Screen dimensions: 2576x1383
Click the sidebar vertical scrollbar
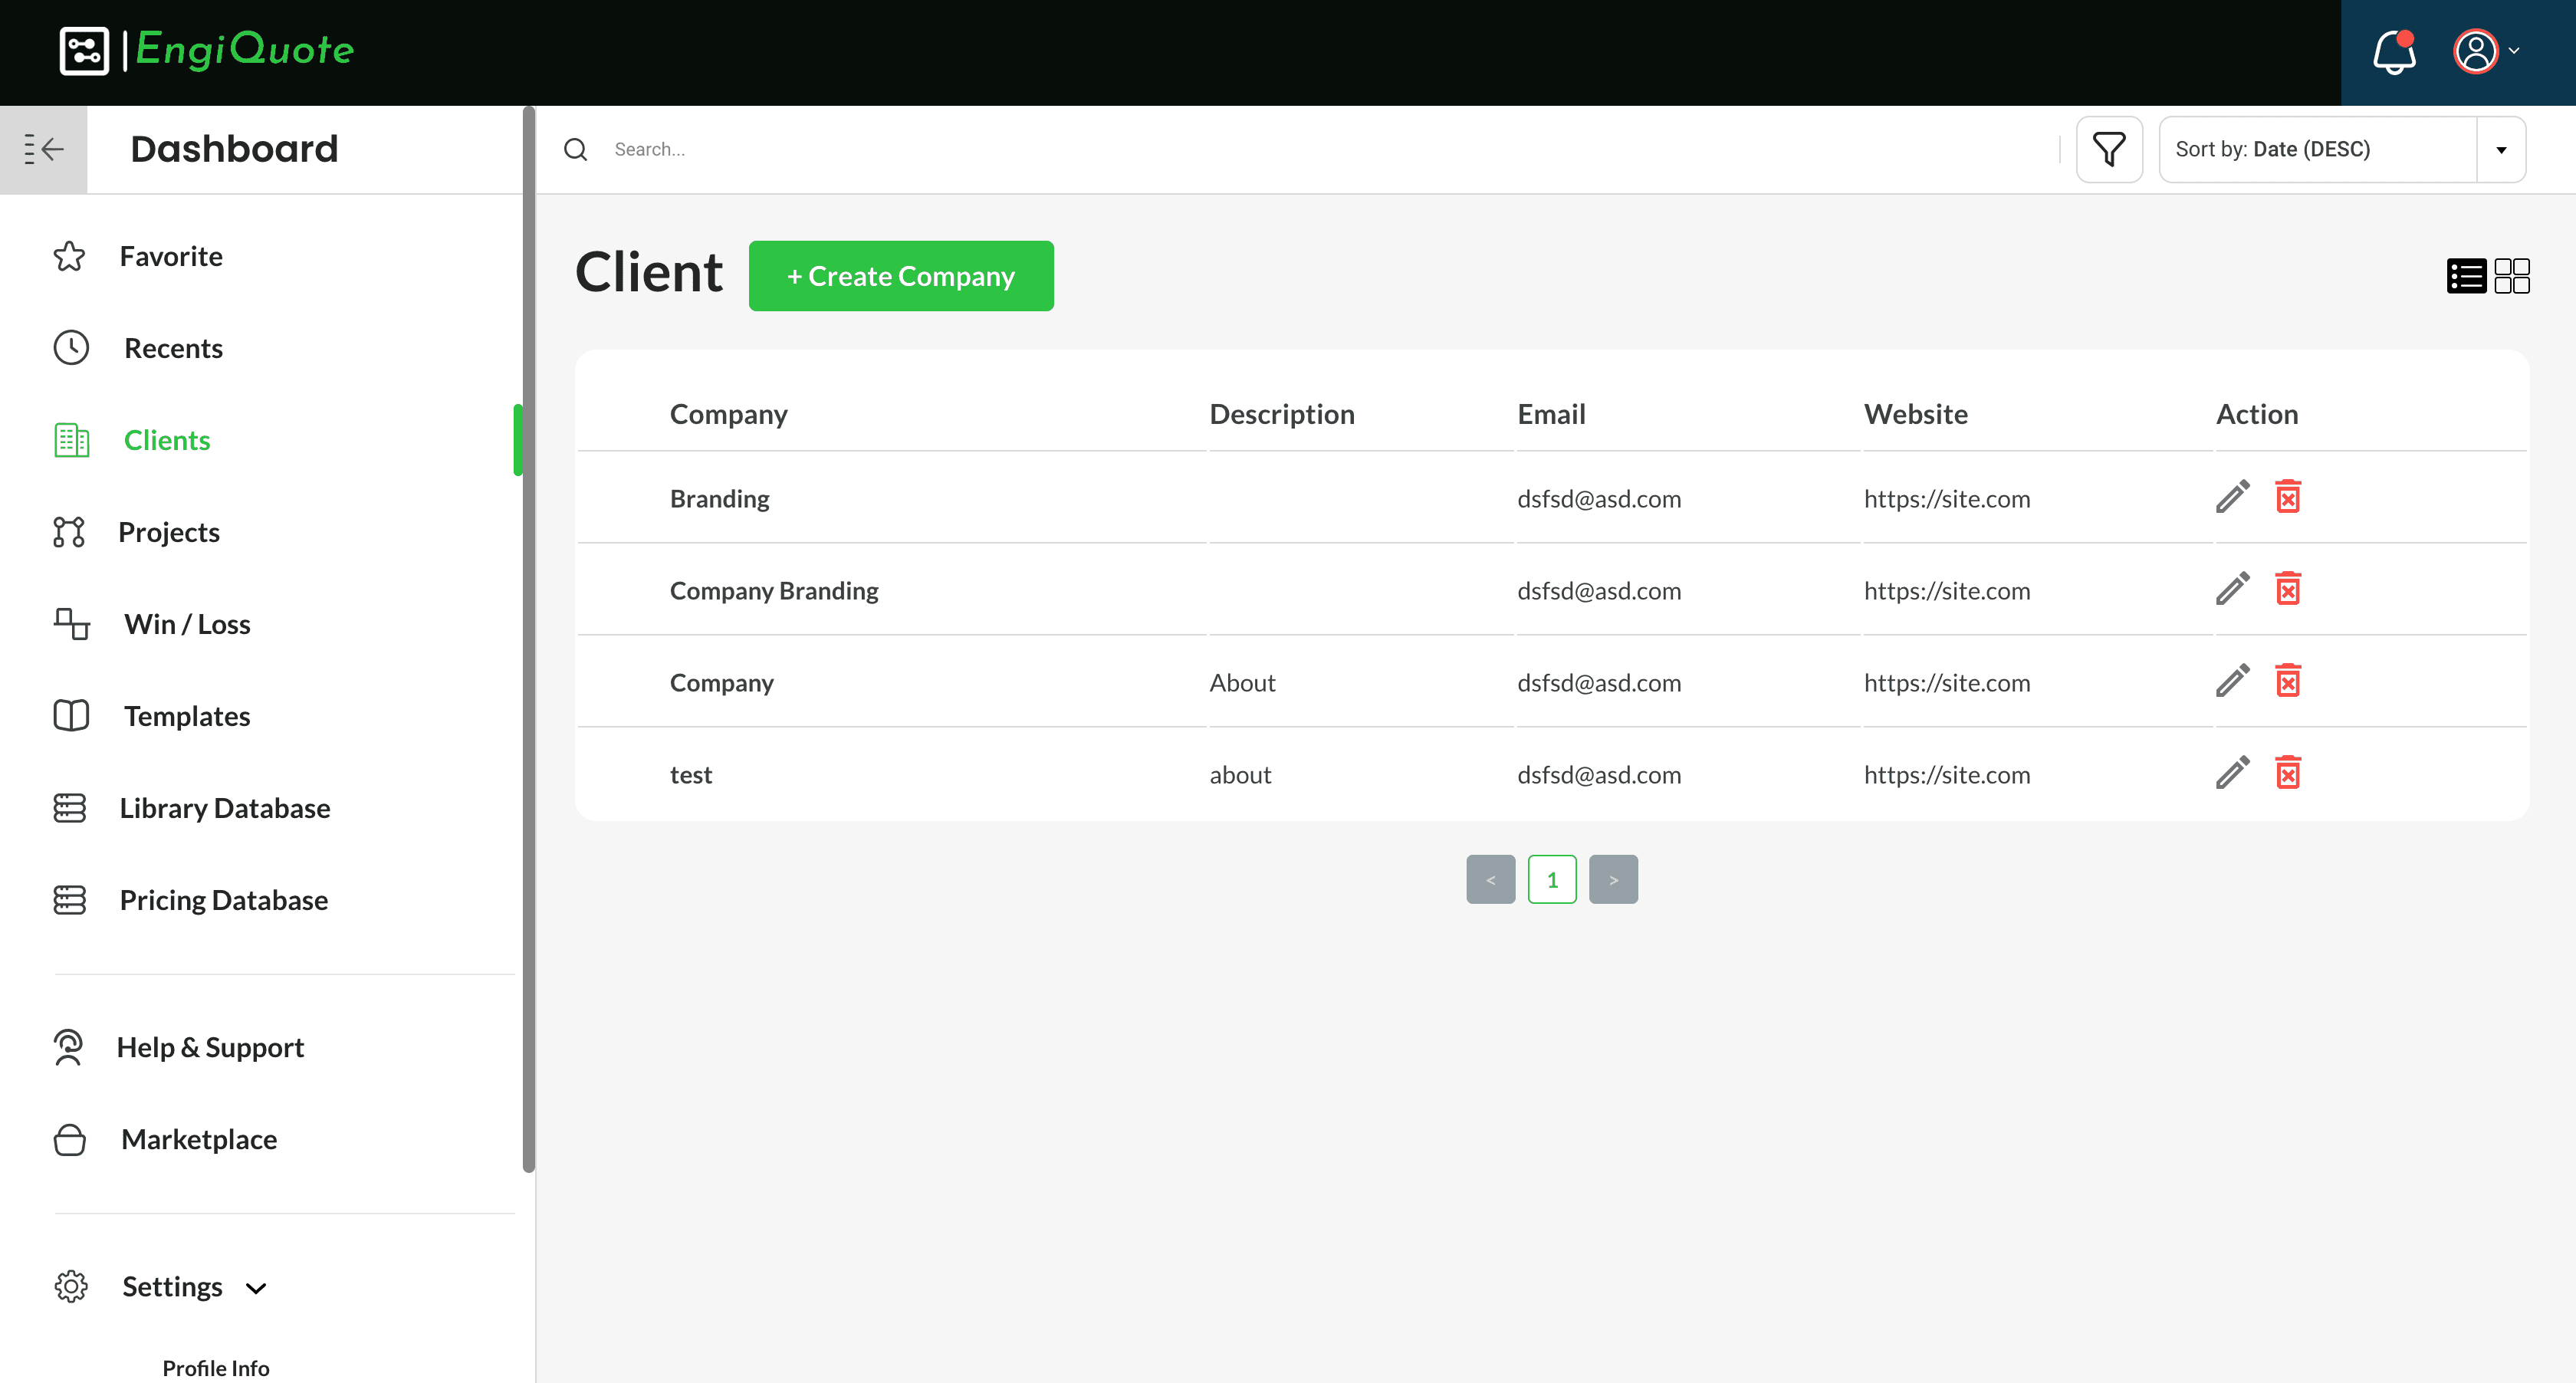(529, 640)
